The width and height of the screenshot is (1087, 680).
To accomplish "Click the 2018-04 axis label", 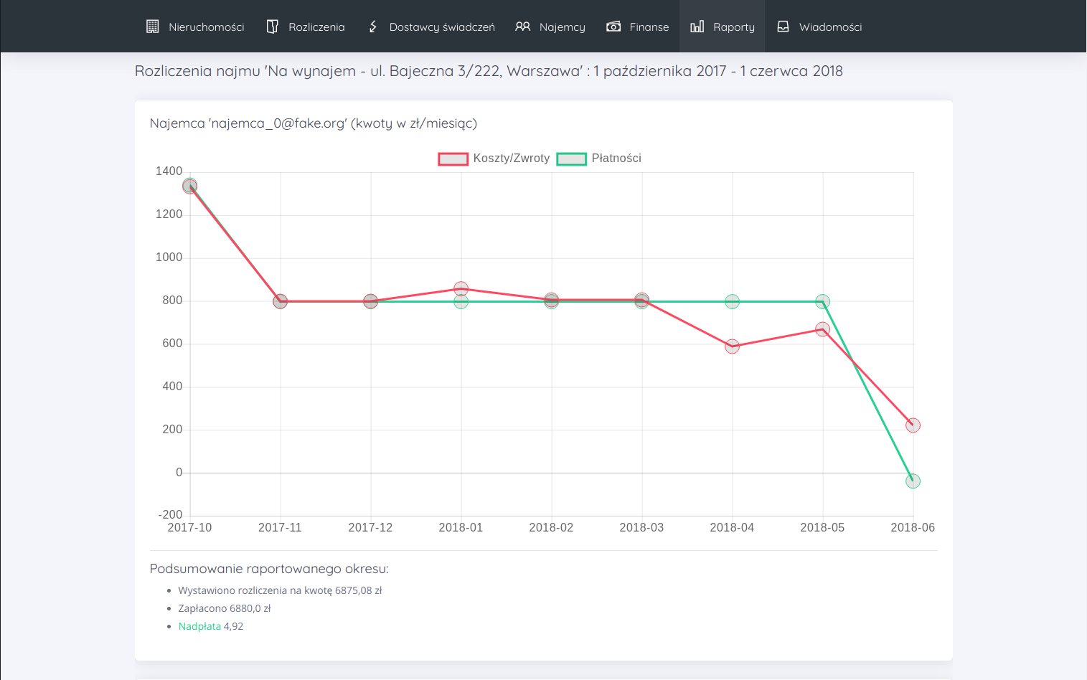I will point(732,528).
